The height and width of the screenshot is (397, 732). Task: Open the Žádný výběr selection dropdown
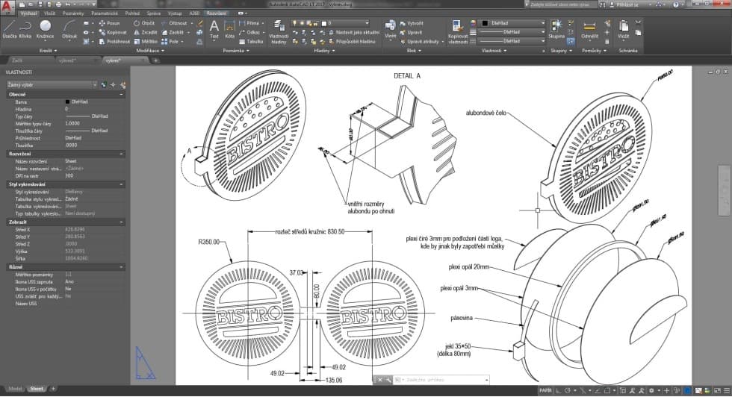pyautogui.click(x=52, y=85)
